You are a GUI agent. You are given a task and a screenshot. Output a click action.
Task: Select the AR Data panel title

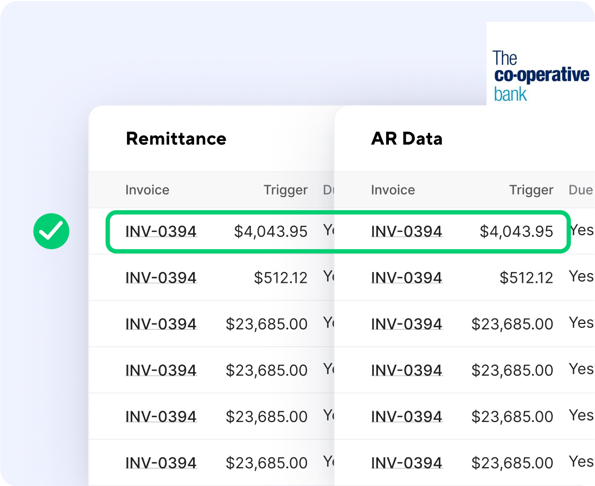406,139
